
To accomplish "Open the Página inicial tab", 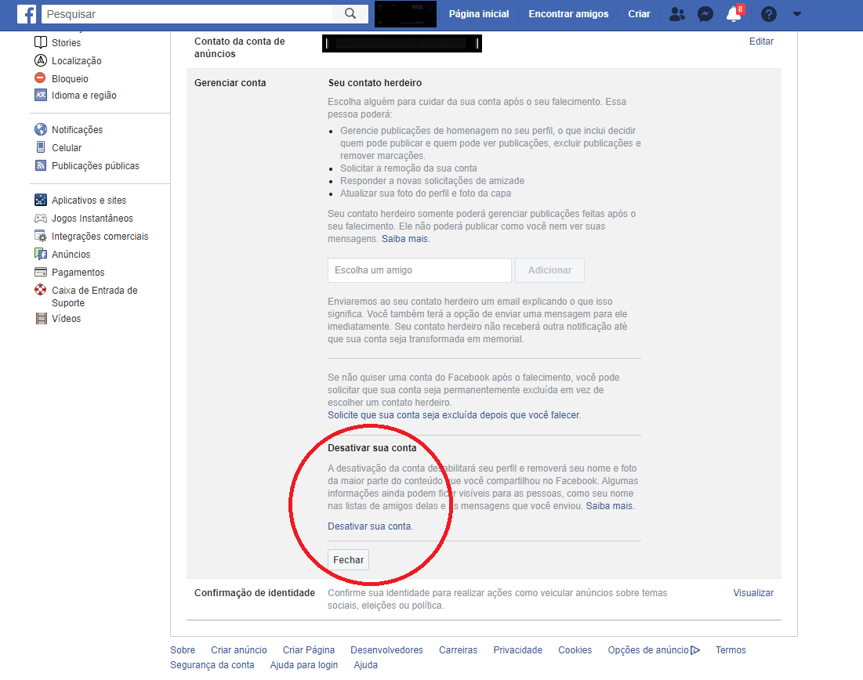I will click(478, 14).
